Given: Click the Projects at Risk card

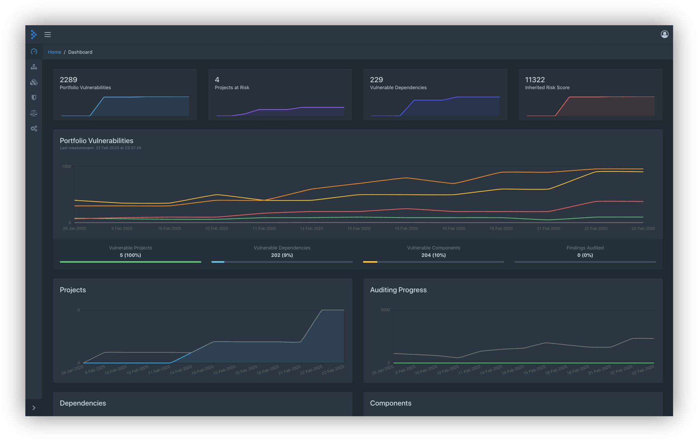Looking at the screenshot, I should click(x=280, y=94).
